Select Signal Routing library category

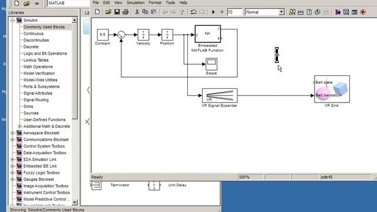[x=36, y=100]
